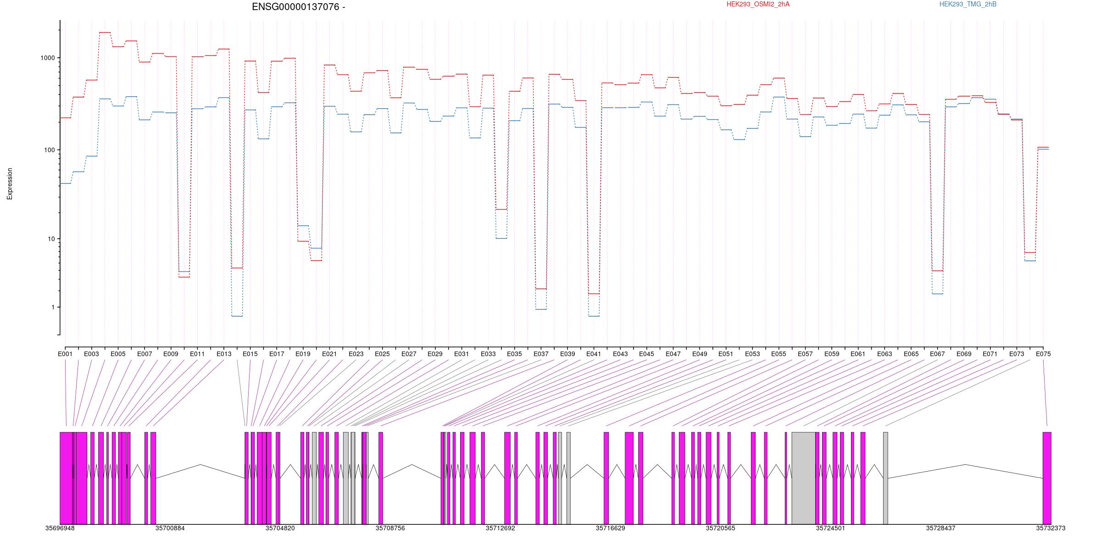1101x550 pixels.
Task: Click the 10 y-axis tick label
Action: pyautogui.click(x=51, y=239)
